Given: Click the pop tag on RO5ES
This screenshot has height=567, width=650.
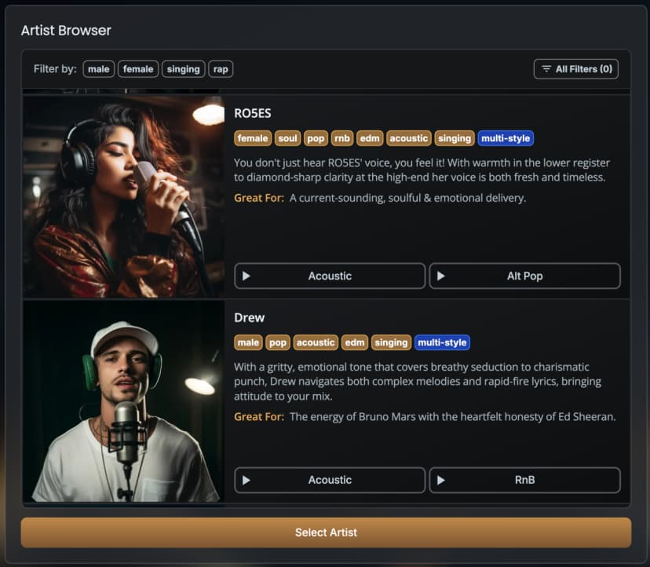Looking at the screenshot, I should [x=316, y=138].
